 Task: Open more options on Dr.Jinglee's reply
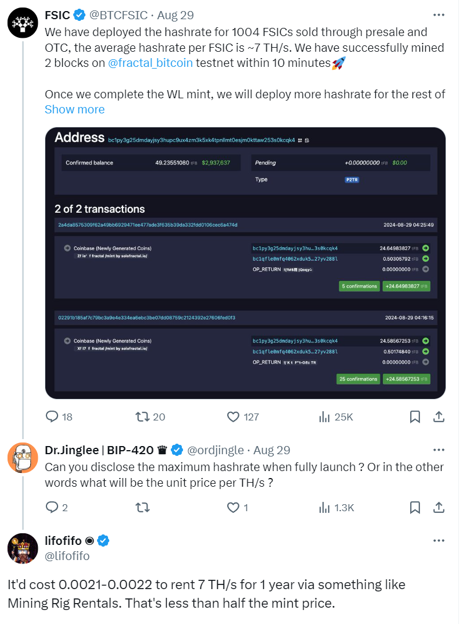(439, 450)
